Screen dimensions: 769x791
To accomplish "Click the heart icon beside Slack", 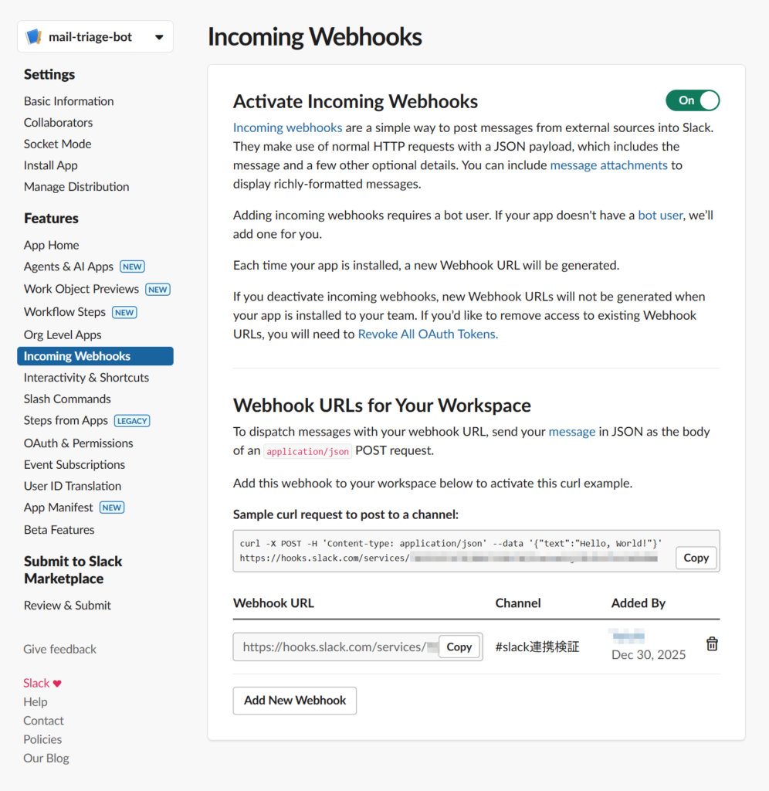I will click(57, 684).
